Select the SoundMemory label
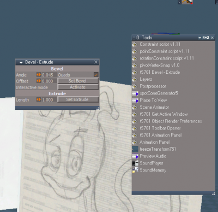This screenshot has height=212, width=218. coord(153,170)
